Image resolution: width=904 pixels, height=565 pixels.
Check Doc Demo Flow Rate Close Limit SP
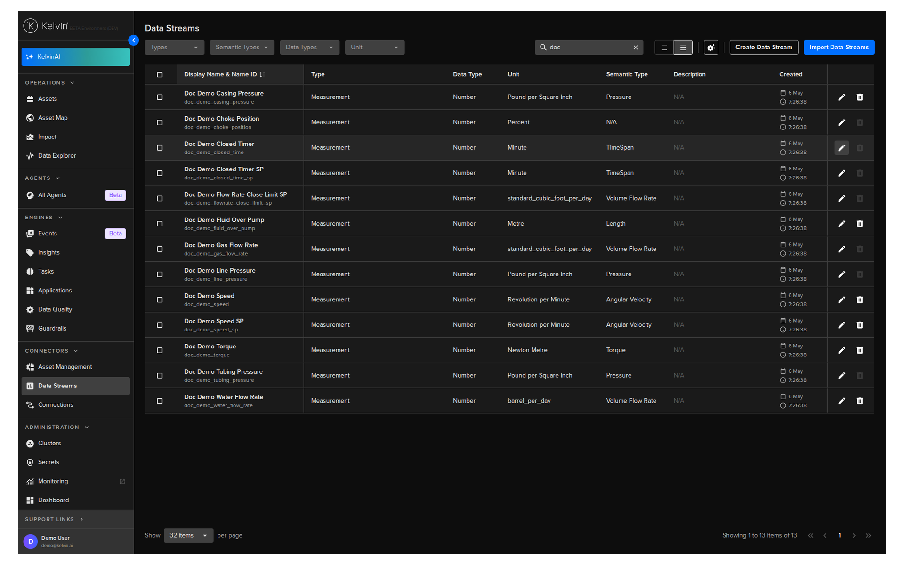tap(160, 199)
